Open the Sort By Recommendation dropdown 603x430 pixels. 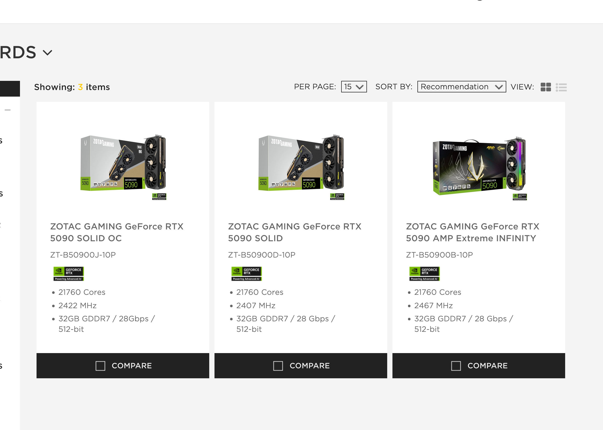462,87
